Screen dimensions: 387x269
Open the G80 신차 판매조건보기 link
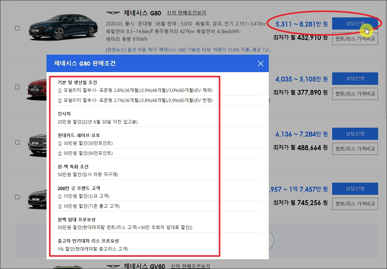[x=186, y=13]
